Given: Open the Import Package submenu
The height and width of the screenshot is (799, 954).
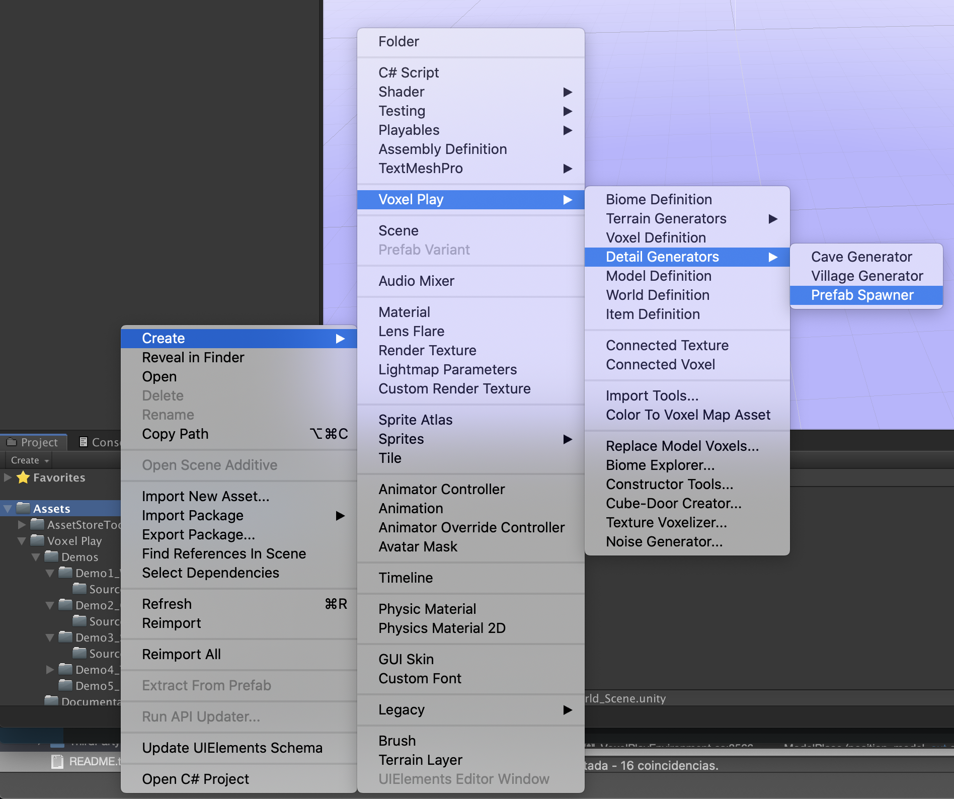Looking at the screenshot, I should [239, 516].
